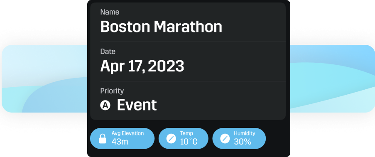Open the Humidity chip to edit
The image size is (375, 157).
point(239,139)
